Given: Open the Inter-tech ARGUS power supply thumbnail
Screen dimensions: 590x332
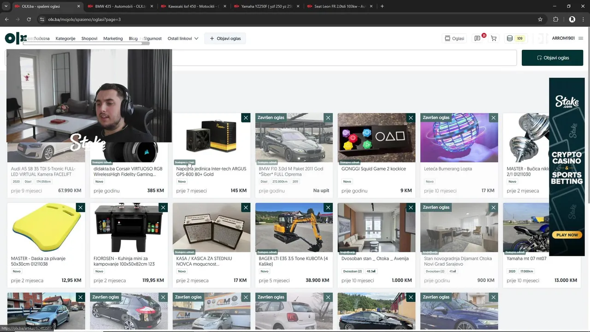Looking at the screenshot, I should (211, 138).
